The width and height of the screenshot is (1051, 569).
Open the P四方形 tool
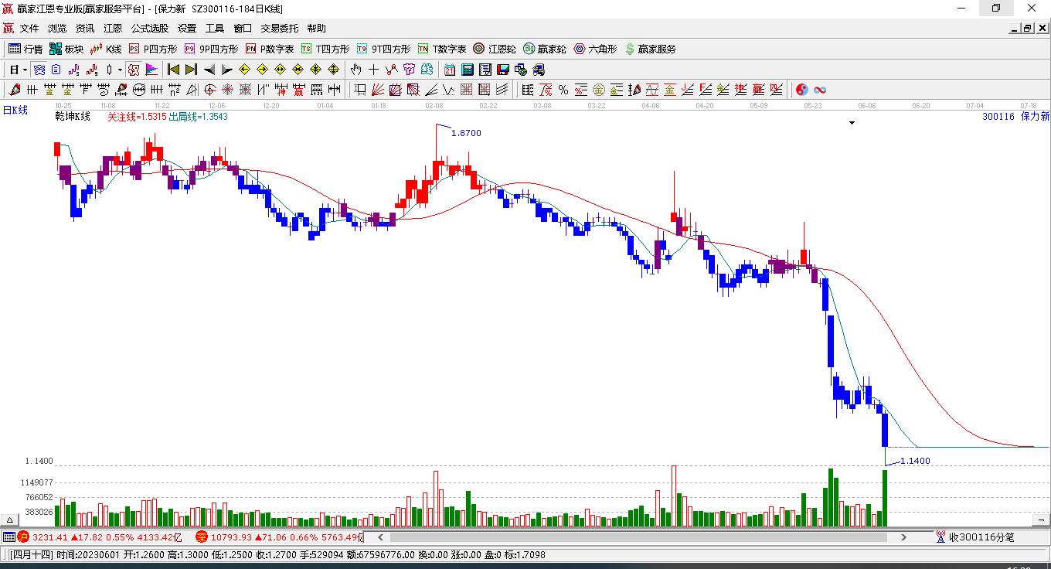[x=152, y=49]
